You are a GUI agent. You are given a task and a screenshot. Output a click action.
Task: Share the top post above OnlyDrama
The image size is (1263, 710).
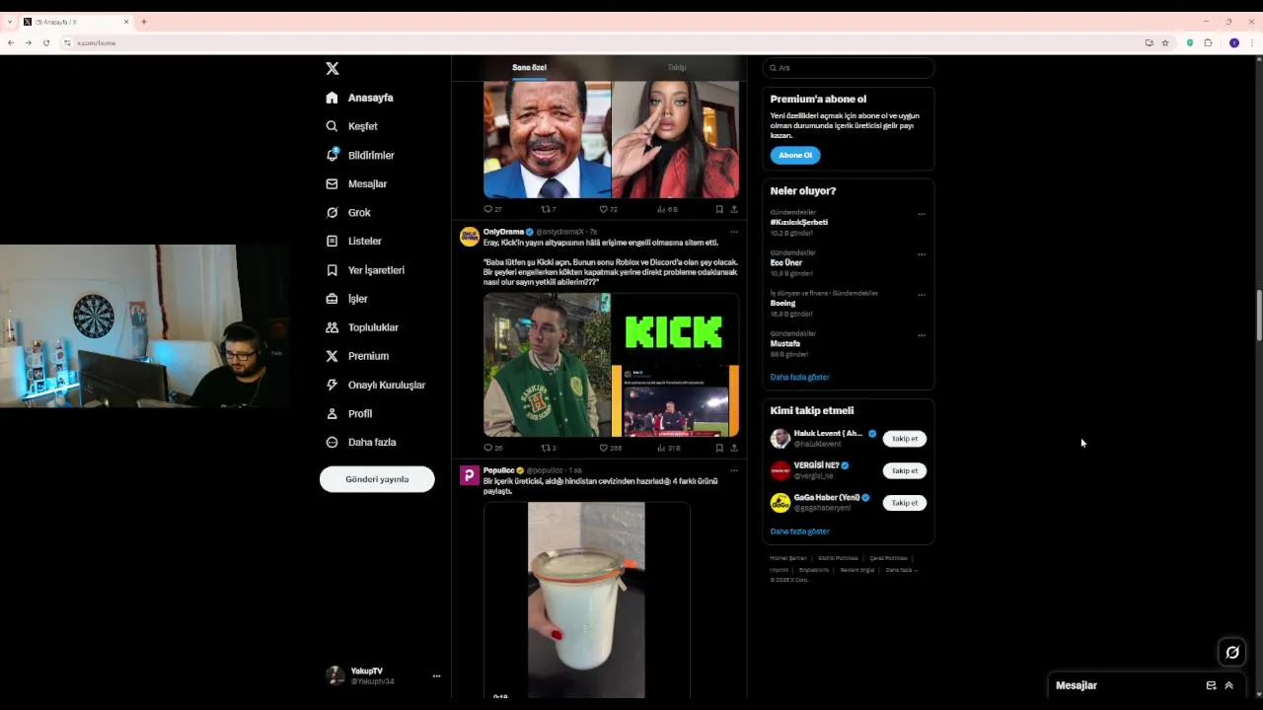[734, 209]
